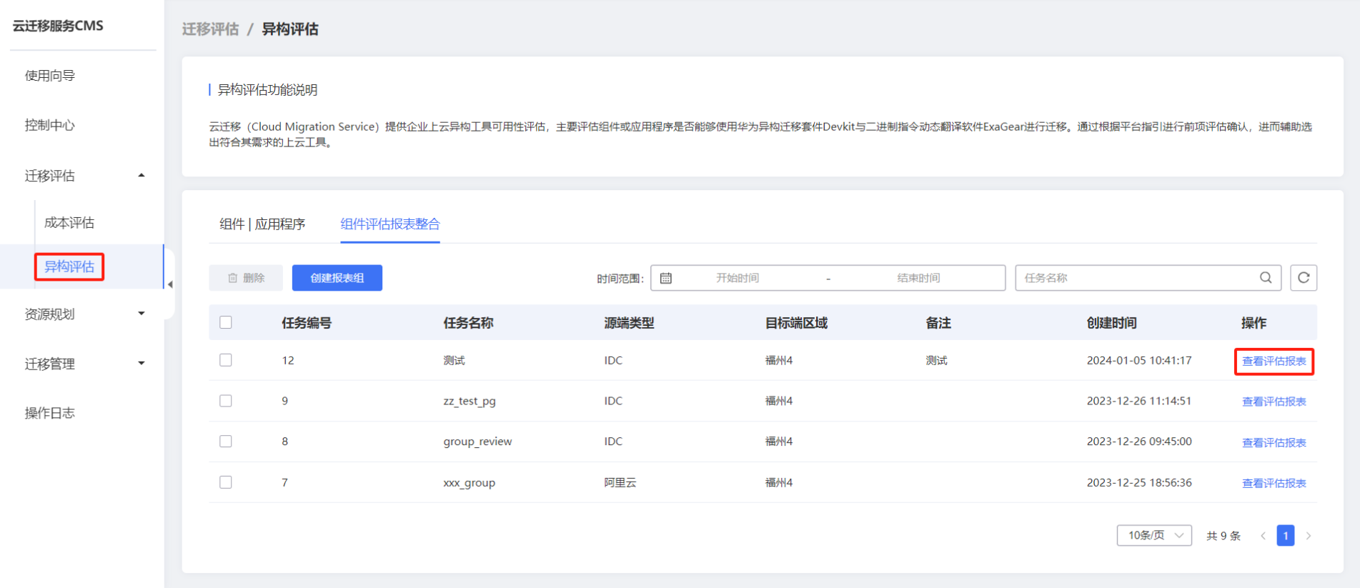Collapse the sidebar with the arrow handle

170,284
